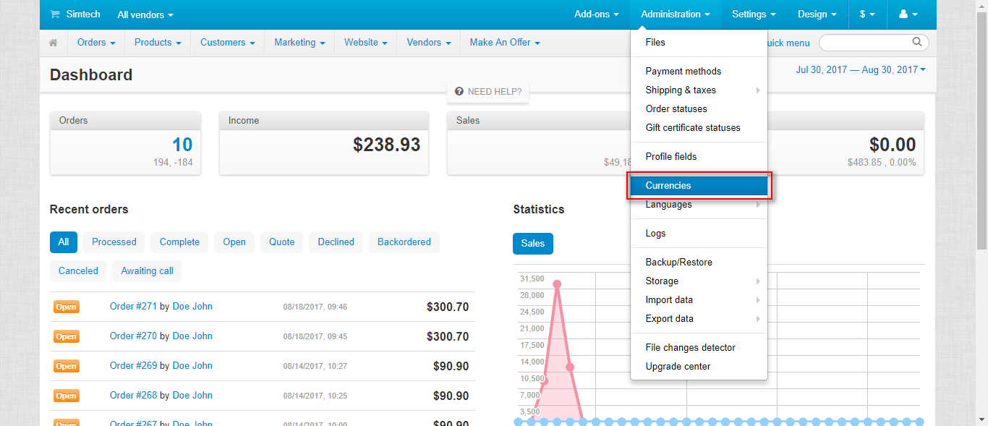The height and width of the screenshot is (426, 988).
Task: Open File changes detector
Action: [x=699, y=348]
